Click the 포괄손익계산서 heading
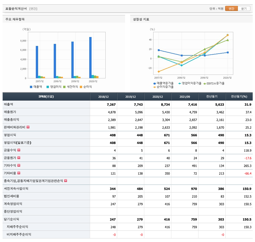This screenshot has height=242, width=255. pos(16,9)
